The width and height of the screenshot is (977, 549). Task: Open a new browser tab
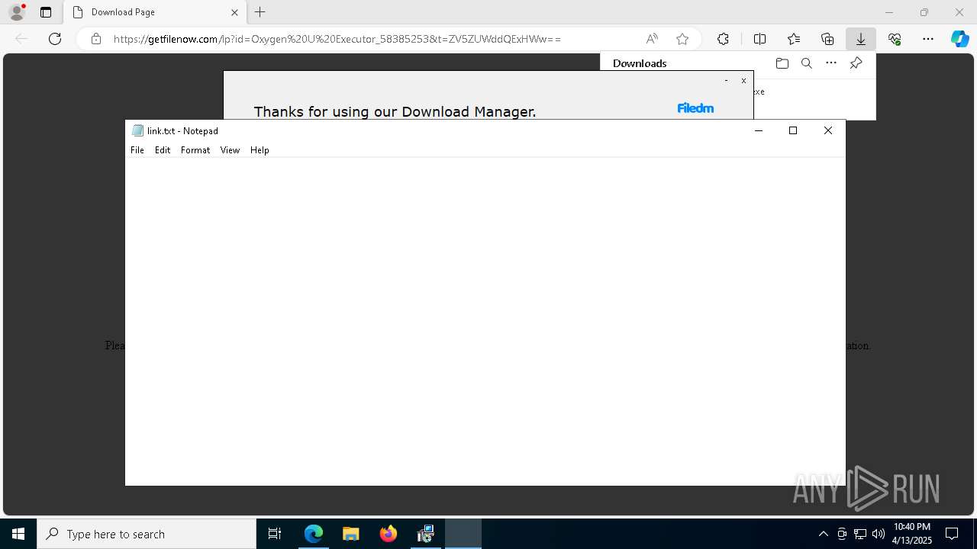click(260, 12)
